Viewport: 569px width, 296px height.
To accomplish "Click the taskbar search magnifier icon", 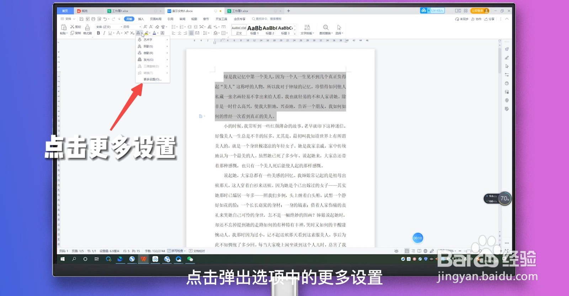I will pyautogui.click(x=74, y=259).
